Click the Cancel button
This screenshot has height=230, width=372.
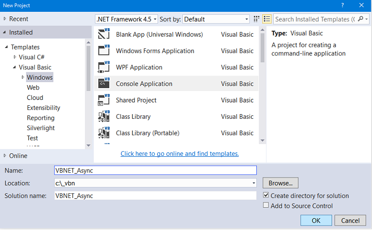tap(350, 221)
